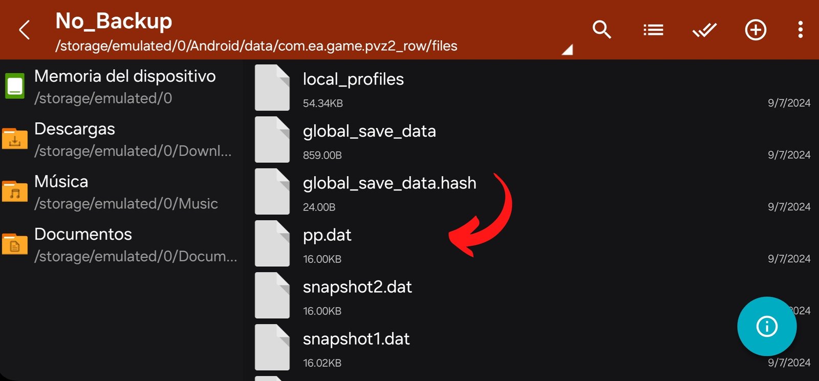Open the three-dot overflow menu
This screenshot has width=819, height=381.
pos(801,30)
